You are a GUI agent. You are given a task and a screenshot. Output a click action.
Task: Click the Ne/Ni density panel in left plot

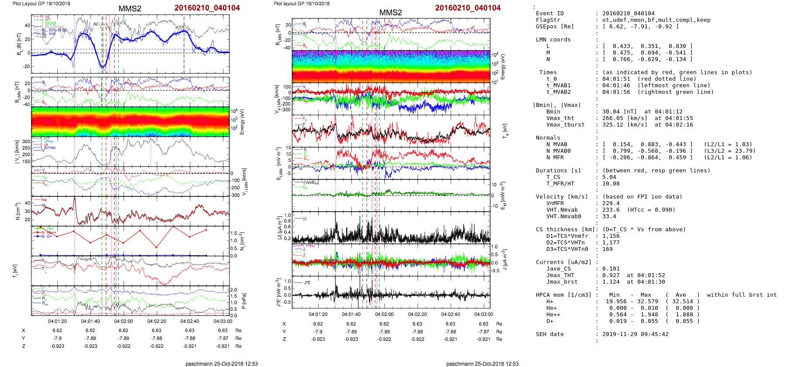(x=130, y=211)
